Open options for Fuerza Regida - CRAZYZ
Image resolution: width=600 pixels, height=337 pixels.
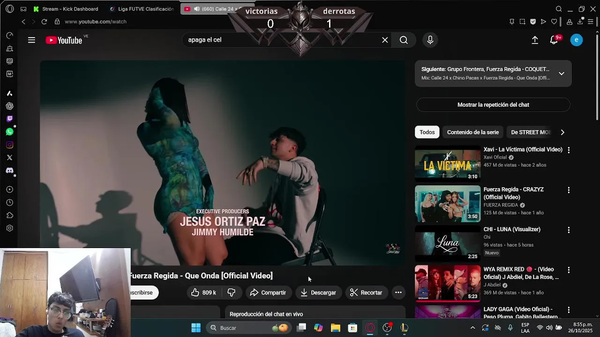click(569, 190)
